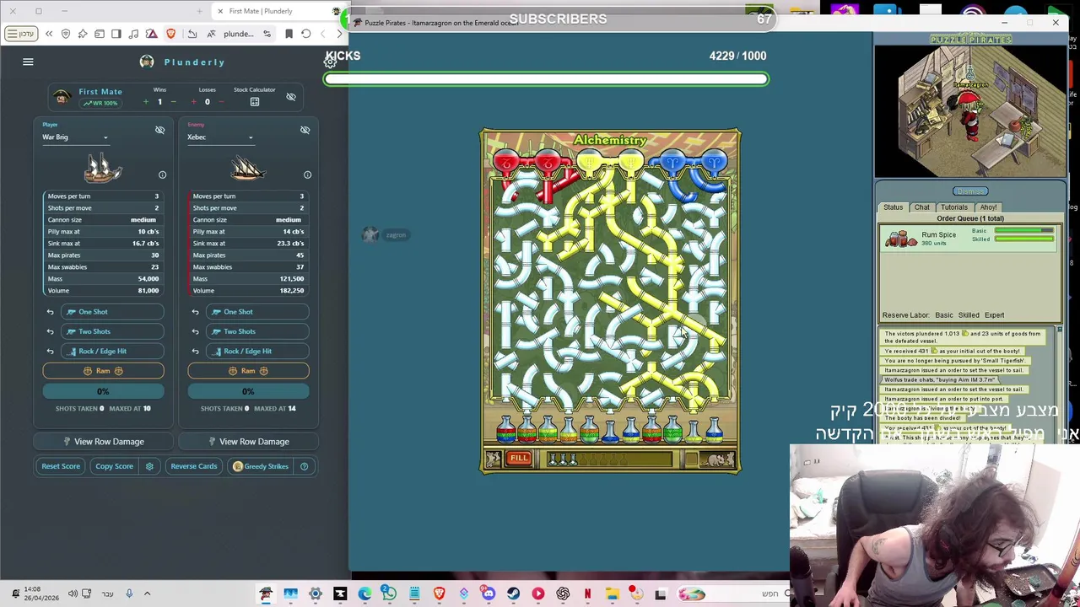Hide the Enemy ship panel
Image resolution: width=1080 pixels, height=607 pixels.
pos(305,130)
